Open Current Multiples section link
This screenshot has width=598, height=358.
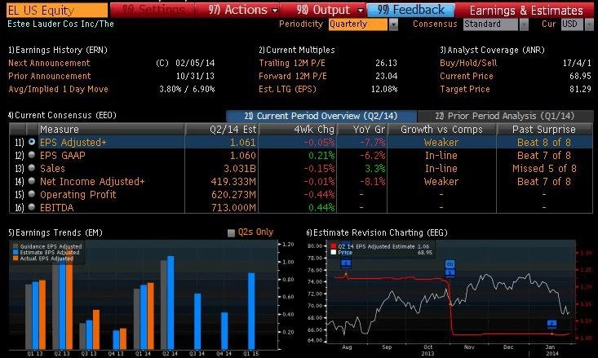coord(297,50)
